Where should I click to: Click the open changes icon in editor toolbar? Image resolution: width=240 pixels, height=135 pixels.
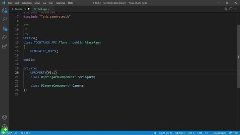click(226, 9)
